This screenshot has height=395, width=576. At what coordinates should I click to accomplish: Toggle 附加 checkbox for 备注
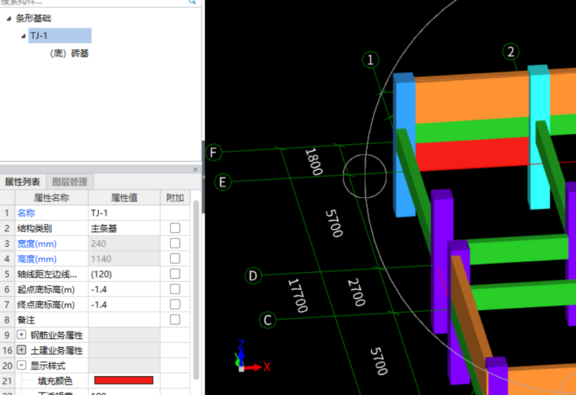coord(175,319)
